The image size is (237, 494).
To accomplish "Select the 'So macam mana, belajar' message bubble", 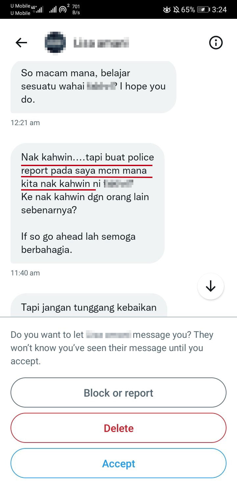I will (x=93, y=87).
